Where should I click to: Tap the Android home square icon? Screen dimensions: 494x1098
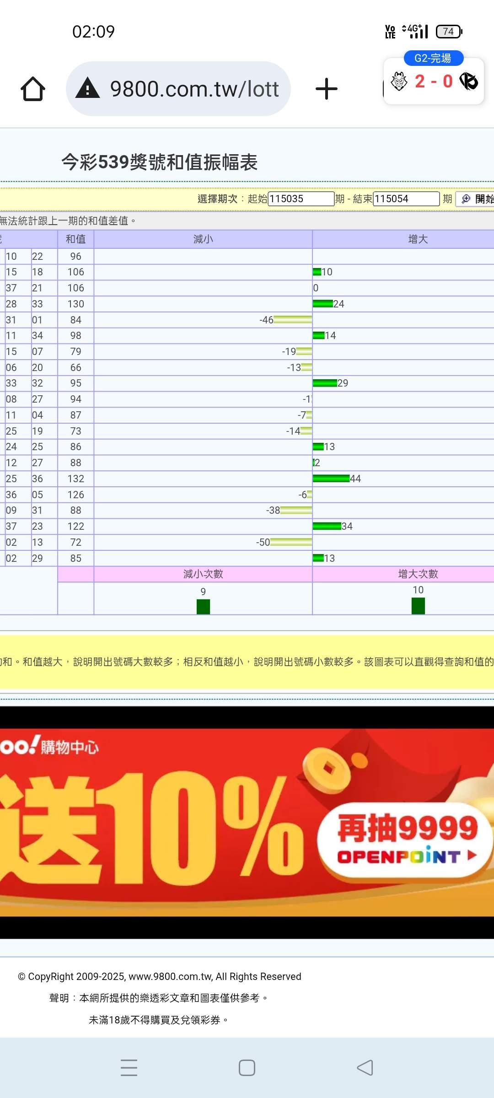click(247, 1067)
